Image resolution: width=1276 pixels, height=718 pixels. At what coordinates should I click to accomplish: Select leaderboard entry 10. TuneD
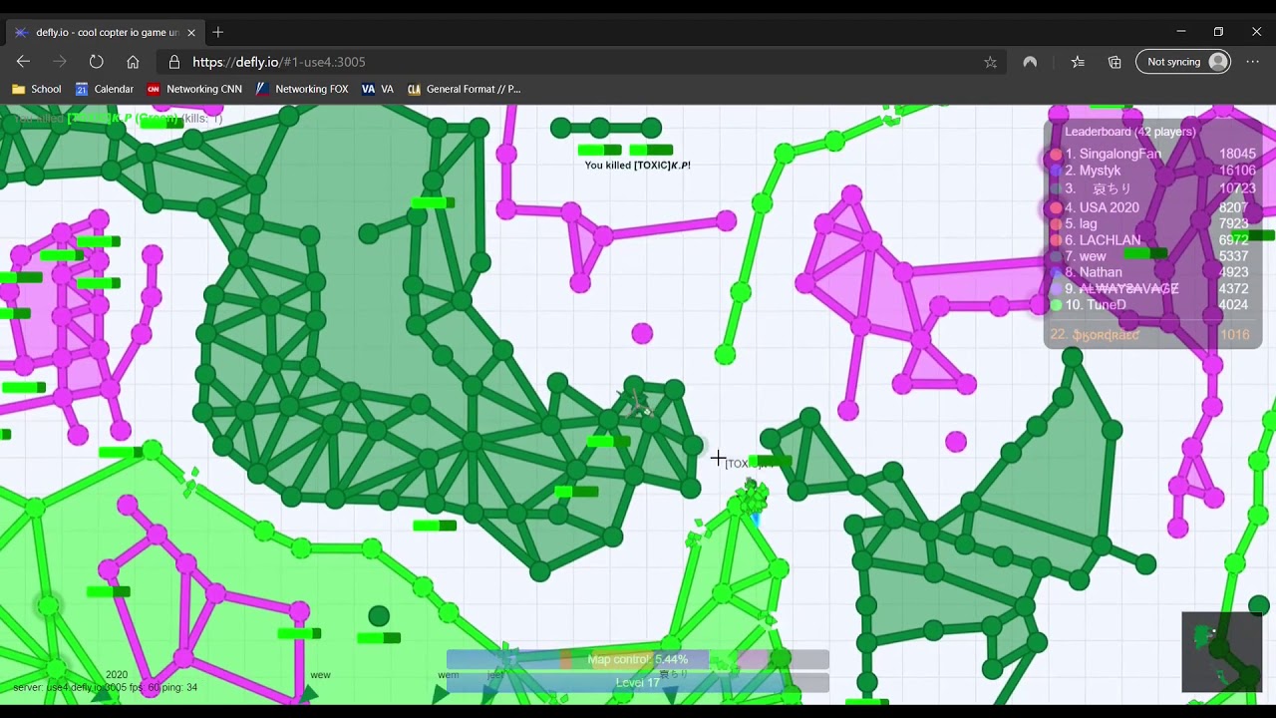1152,305
